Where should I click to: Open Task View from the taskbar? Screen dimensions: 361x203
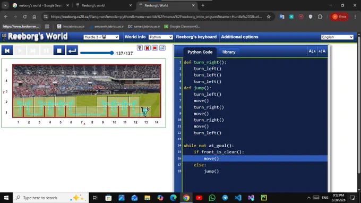95,198
